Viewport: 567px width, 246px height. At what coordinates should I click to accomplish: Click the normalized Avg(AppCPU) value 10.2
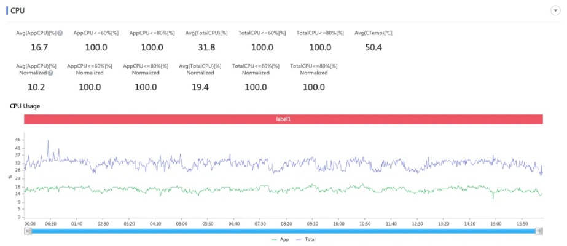tap(36, 87)
